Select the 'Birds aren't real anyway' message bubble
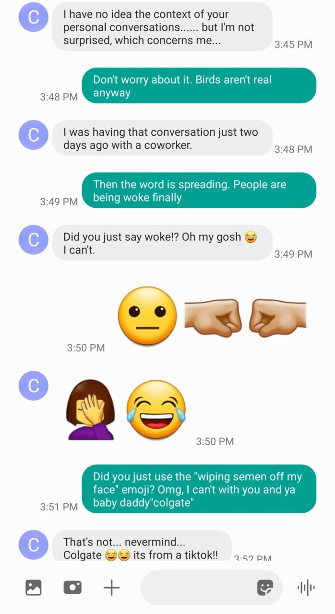The height and width of the screenshot is (614, 335). click(199, 86)
